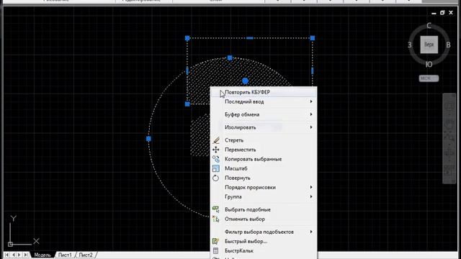This screenshot has height=259, width=461.
Task: Click the З west compass label
Action: [x=410, y=45]
